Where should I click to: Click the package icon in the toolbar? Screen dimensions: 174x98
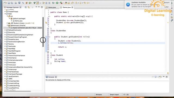27,3
